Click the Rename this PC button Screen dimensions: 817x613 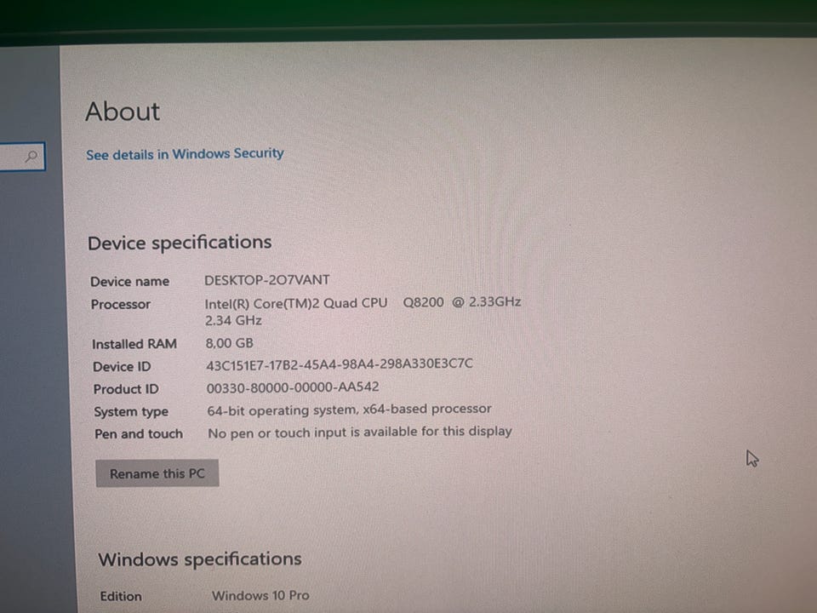point(157,473)
